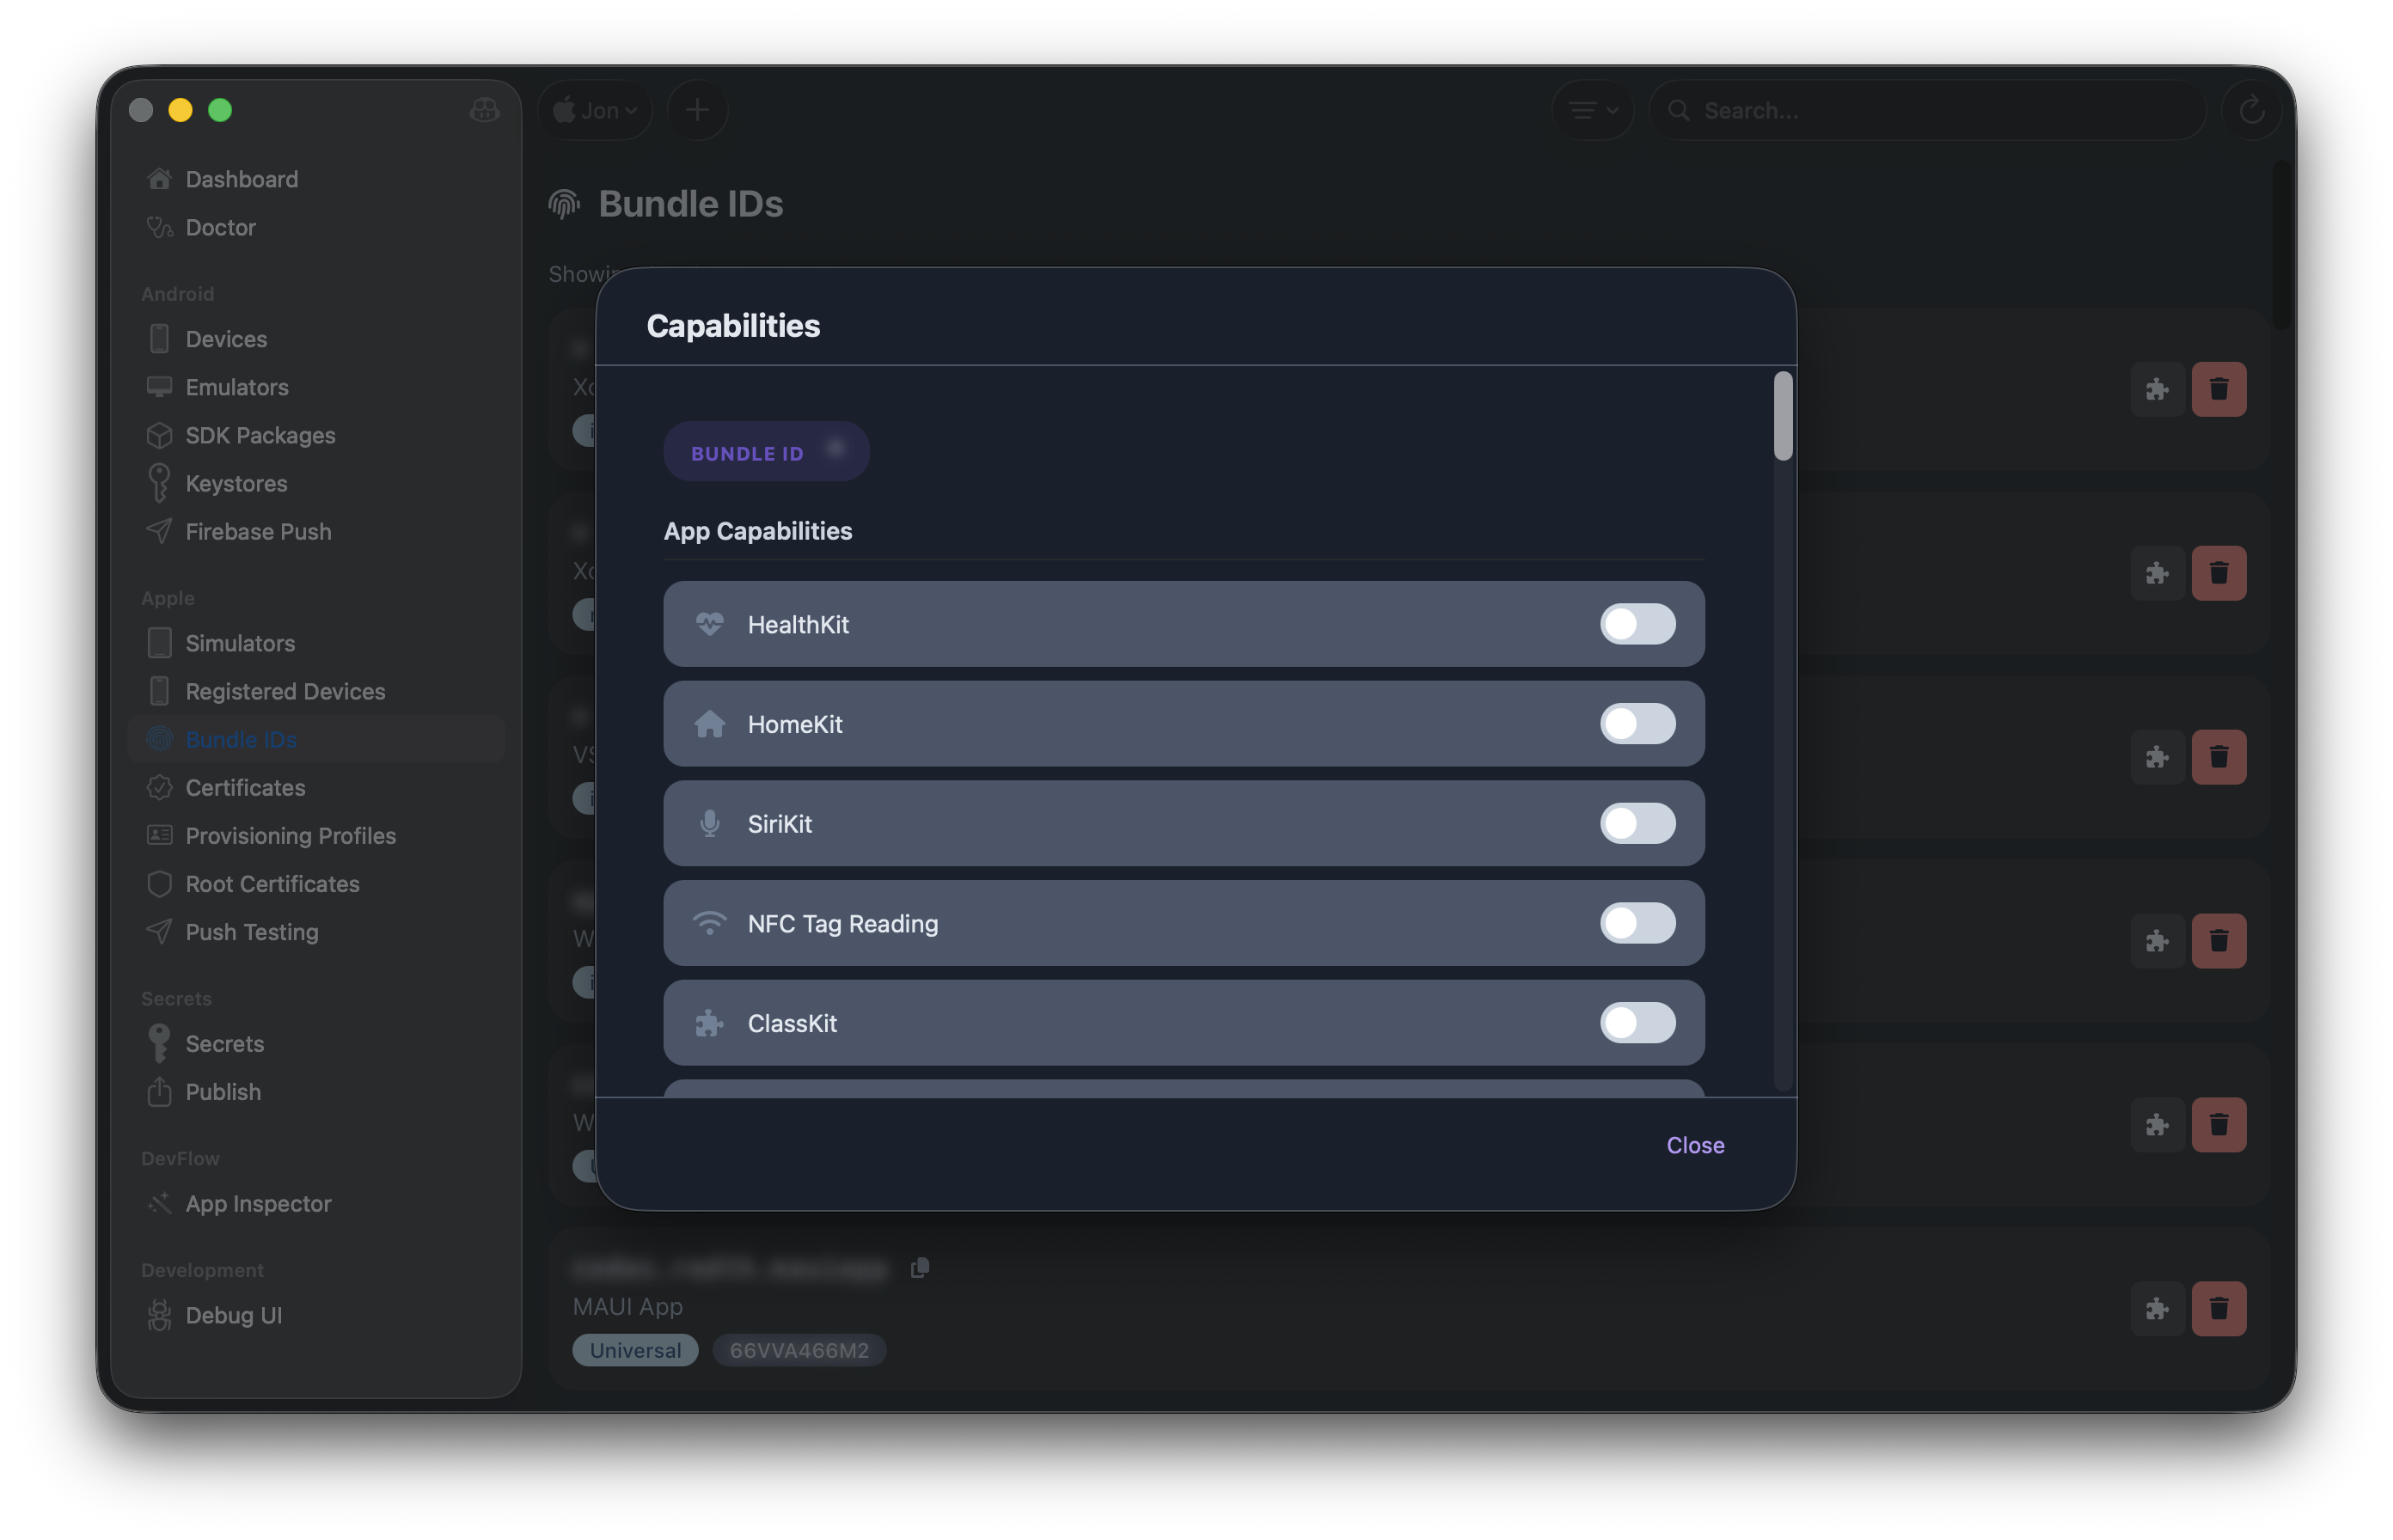The width and height of the screenshot is (2393, 1540).
Task: Open the Jon account dropdown
Action: tap(595, 110)
